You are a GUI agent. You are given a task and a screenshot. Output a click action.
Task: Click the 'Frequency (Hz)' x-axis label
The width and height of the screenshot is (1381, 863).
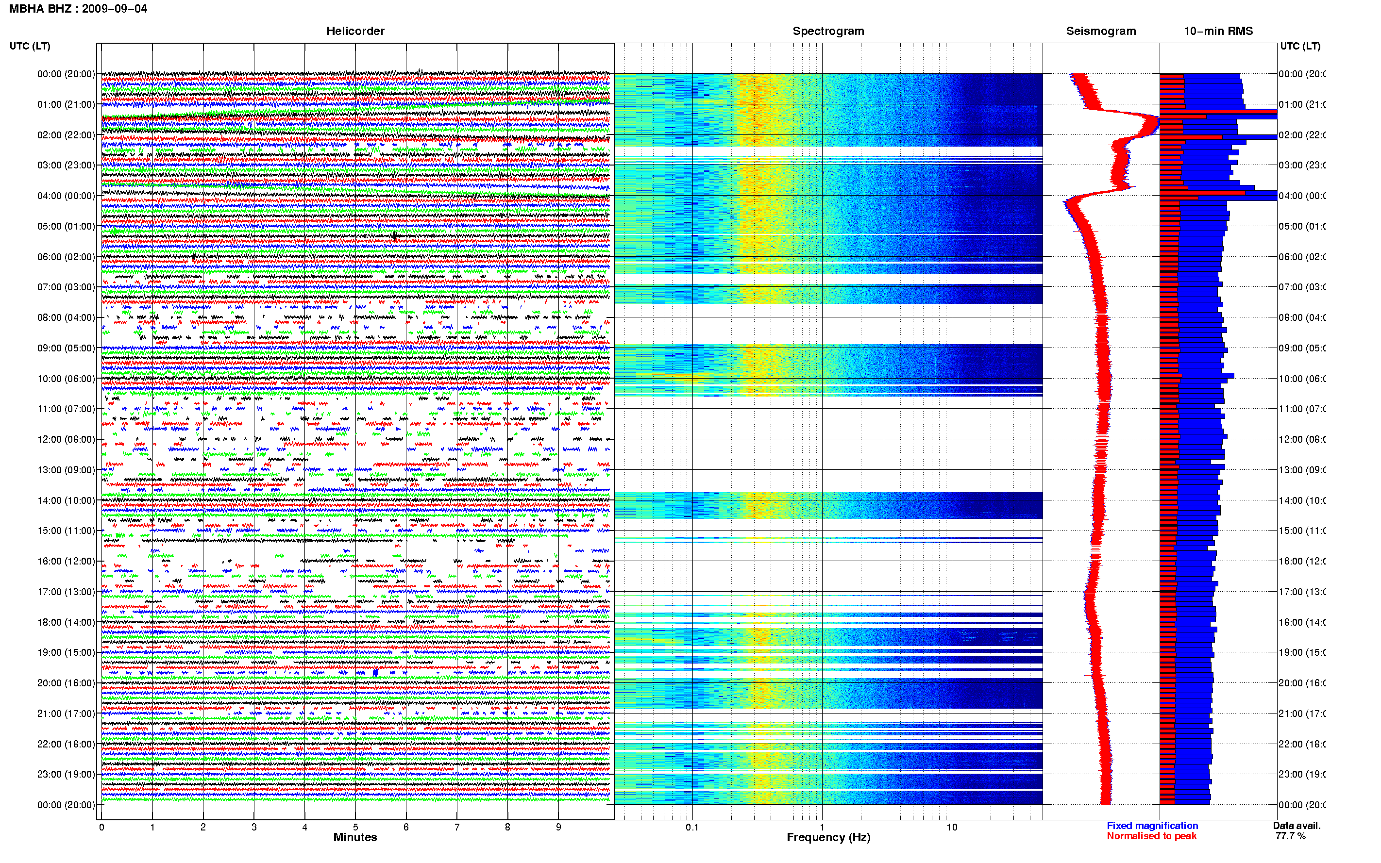(x=828, y=837)
